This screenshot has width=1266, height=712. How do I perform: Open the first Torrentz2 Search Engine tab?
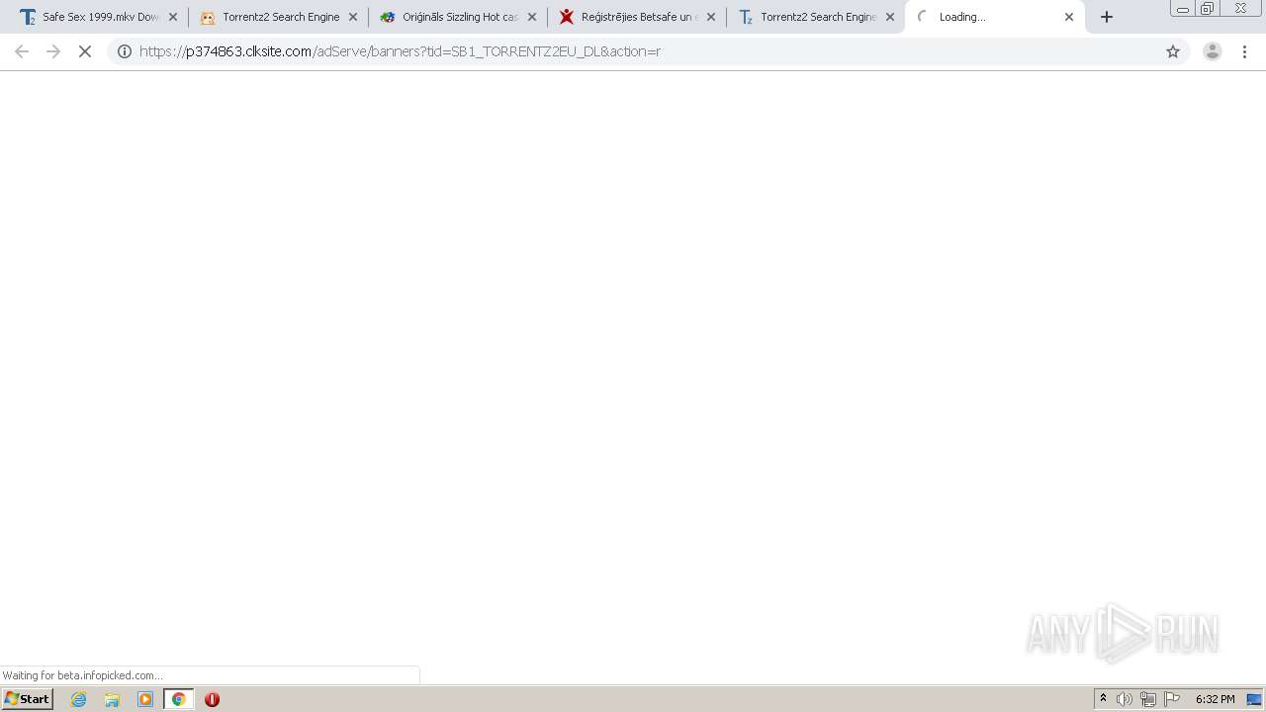(x=279, y=17)
